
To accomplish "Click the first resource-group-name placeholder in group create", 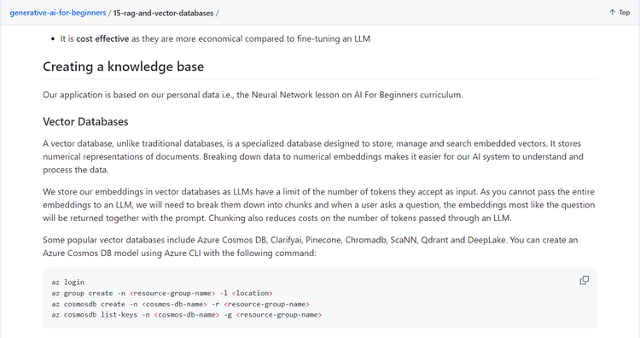I will pyautogui.click(x=172, y=293).
